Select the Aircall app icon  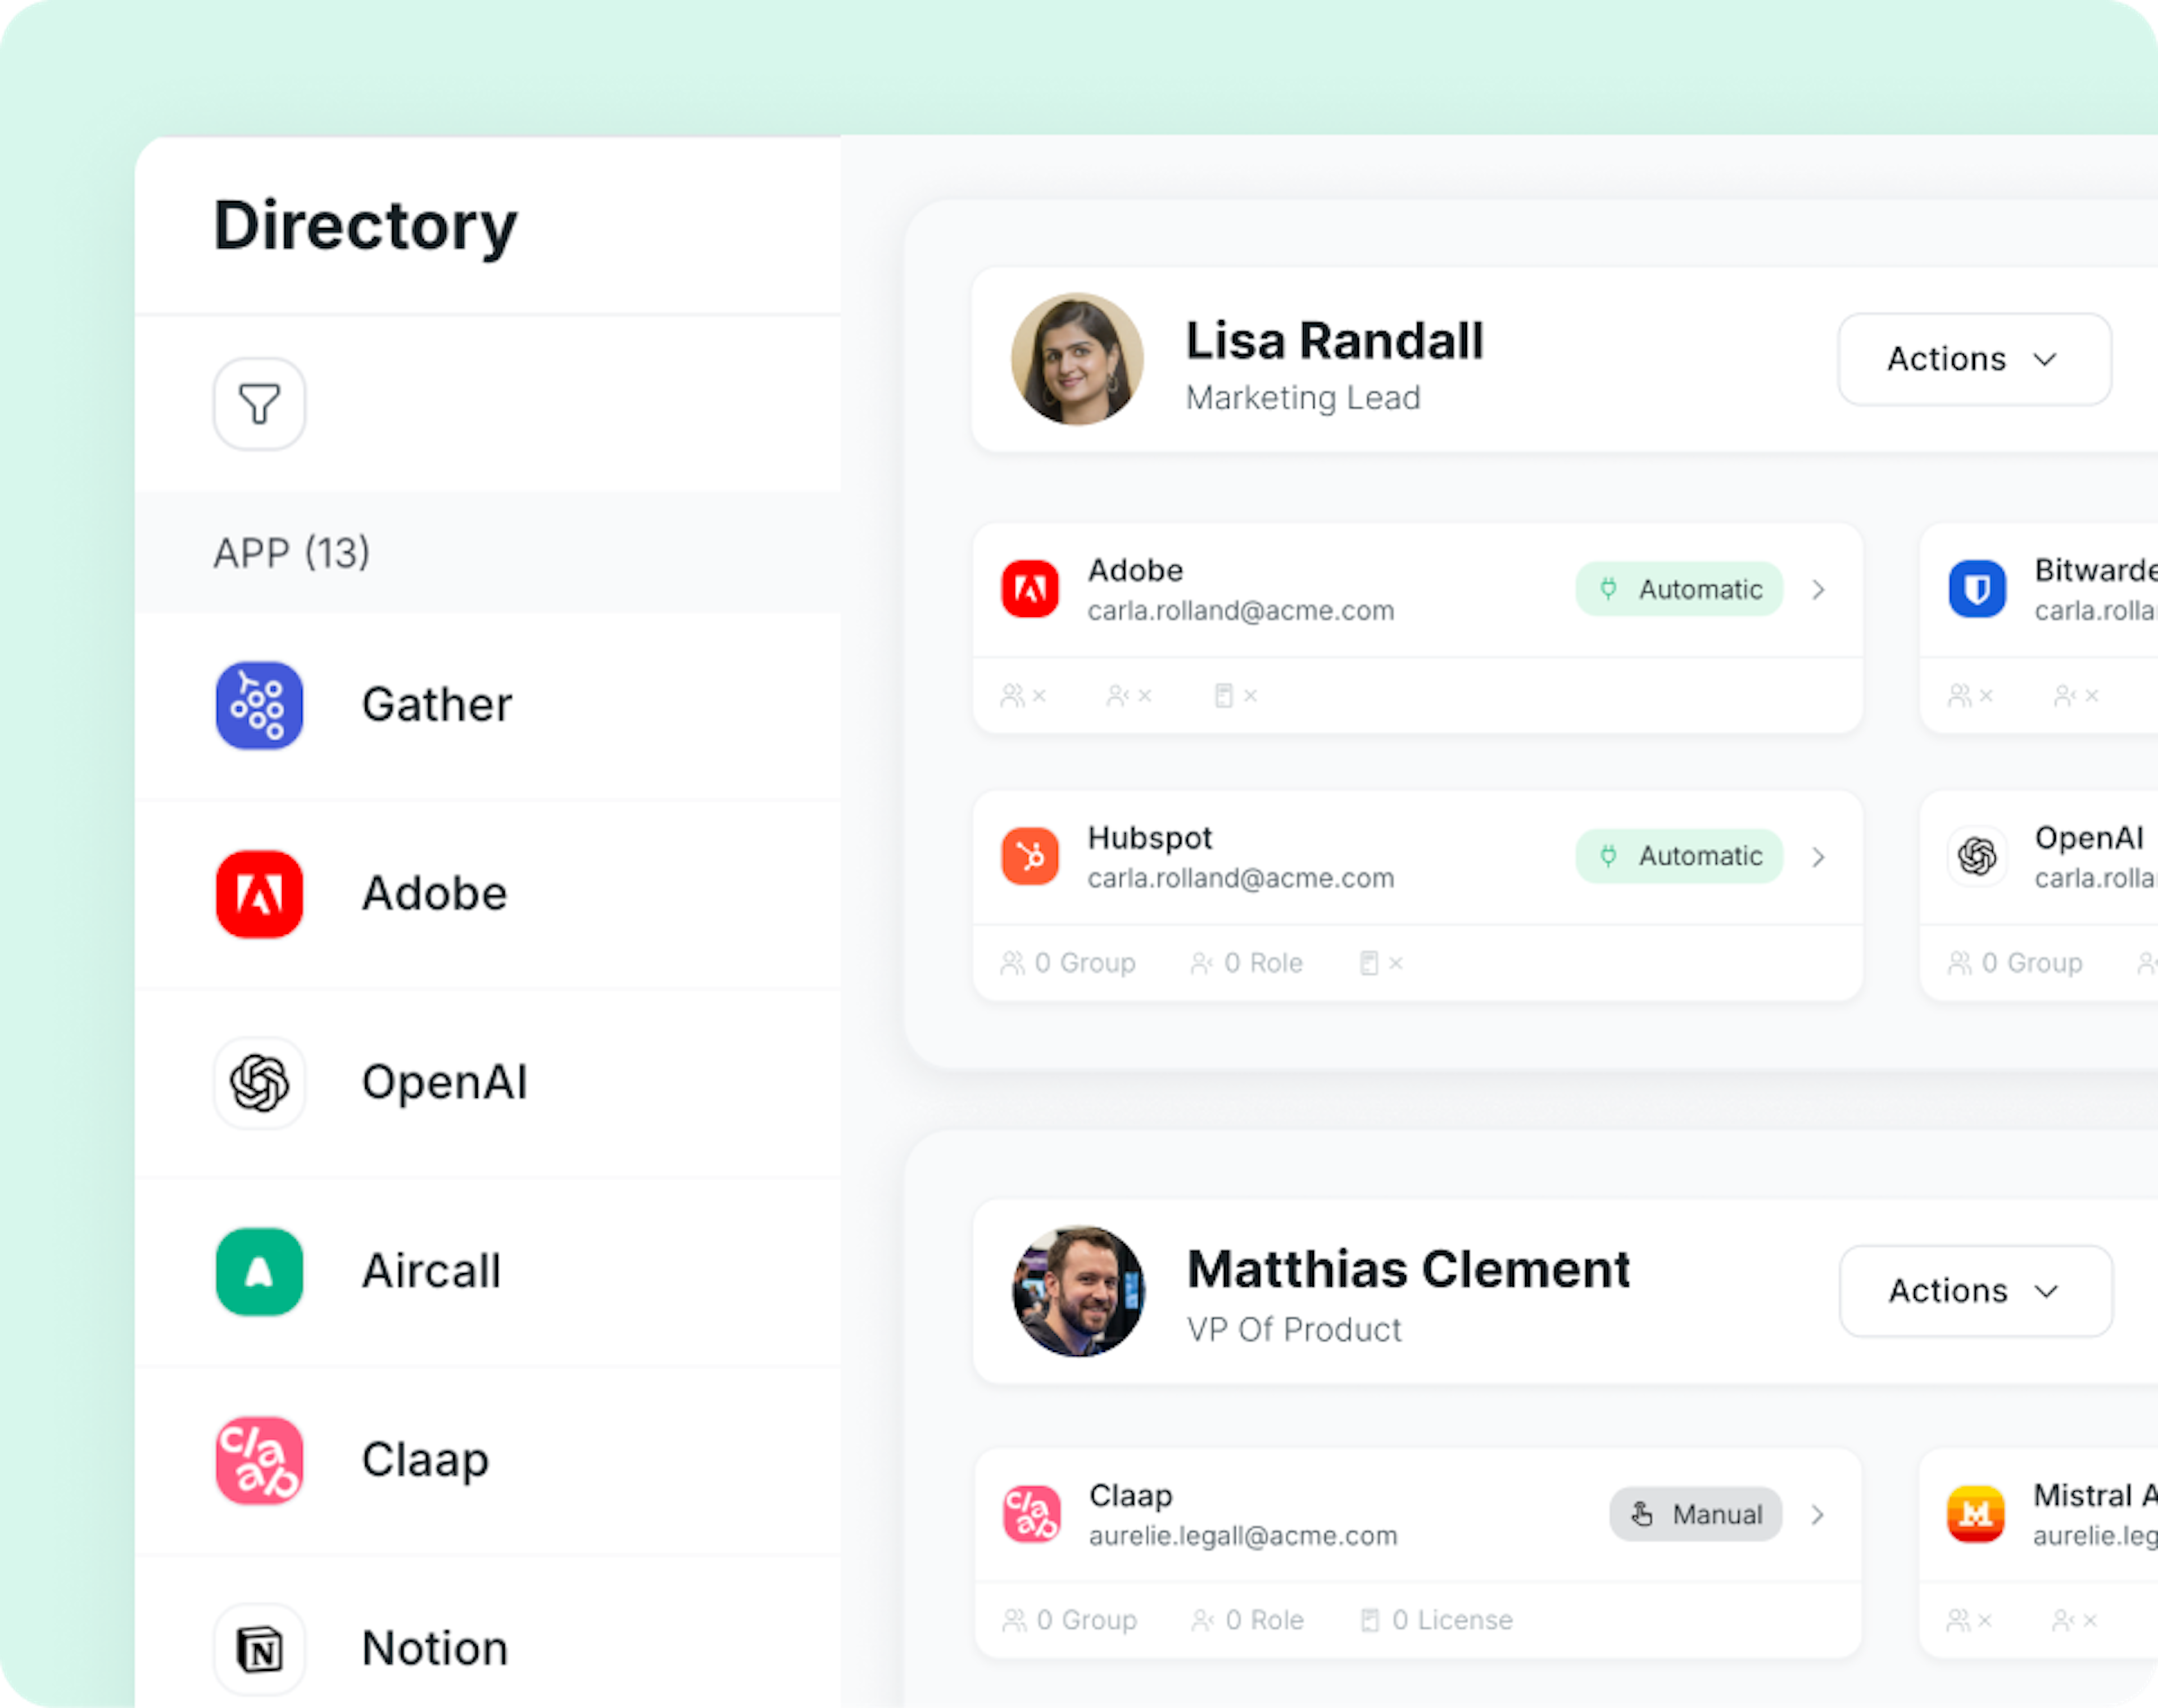click(259, 1271)
